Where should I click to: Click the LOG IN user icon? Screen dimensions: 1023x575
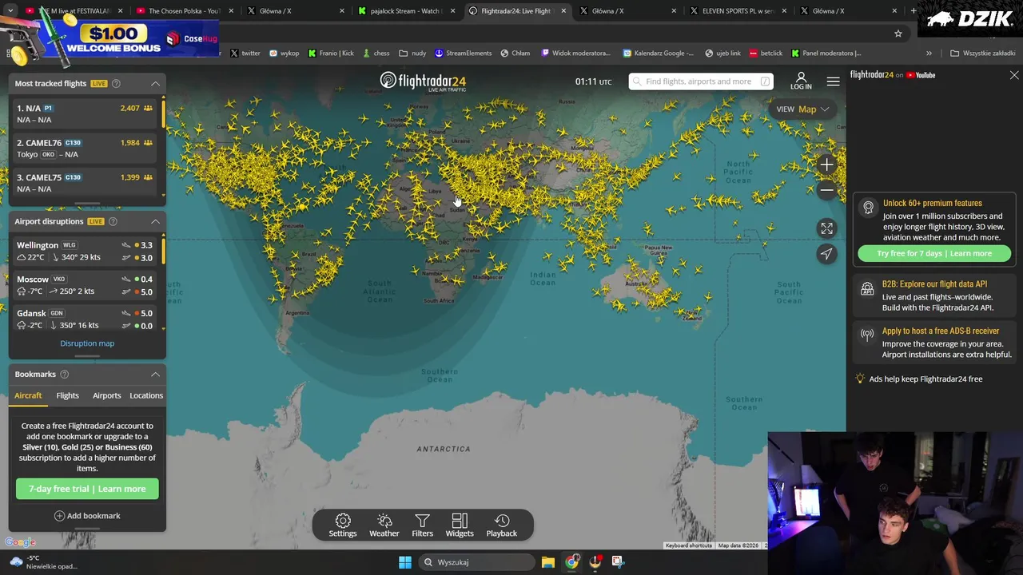[x=801, y=81]
